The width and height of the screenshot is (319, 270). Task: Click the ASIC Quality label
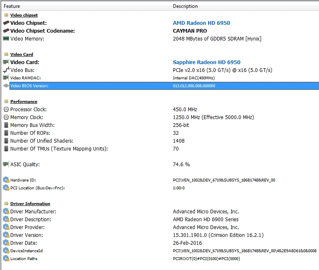[x=25, y=165]
